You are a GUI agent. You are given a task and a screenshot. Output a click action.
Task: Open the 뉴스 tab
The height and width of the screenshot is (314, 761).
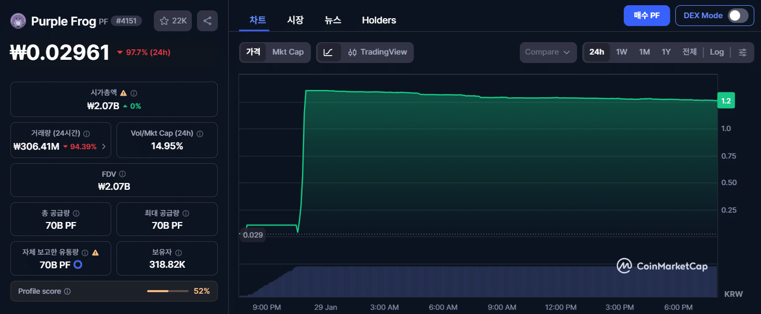click(333, 20)
